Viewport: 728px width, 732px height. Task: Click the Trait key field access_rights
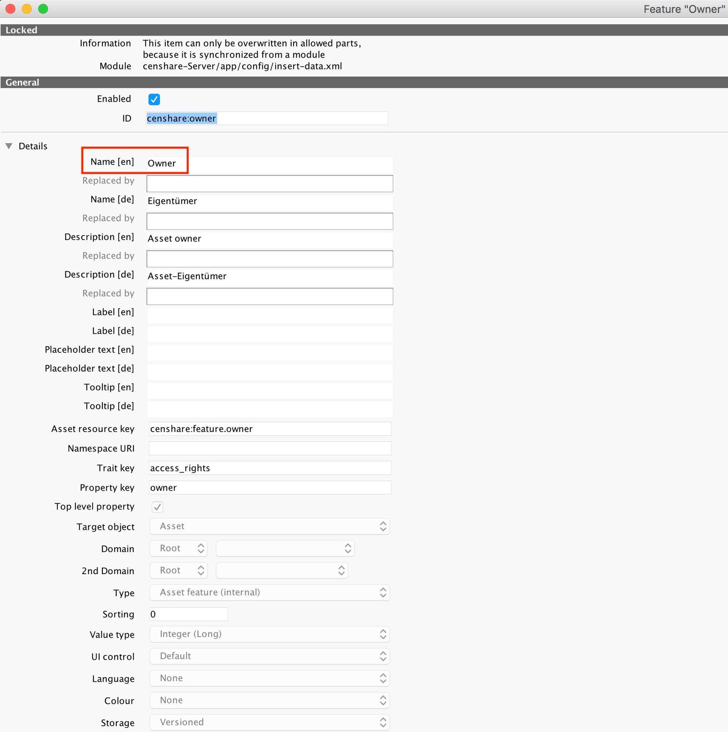click(269, 468)
